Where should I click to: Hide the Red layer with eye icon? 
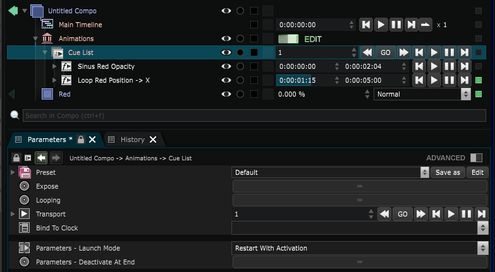226,94
